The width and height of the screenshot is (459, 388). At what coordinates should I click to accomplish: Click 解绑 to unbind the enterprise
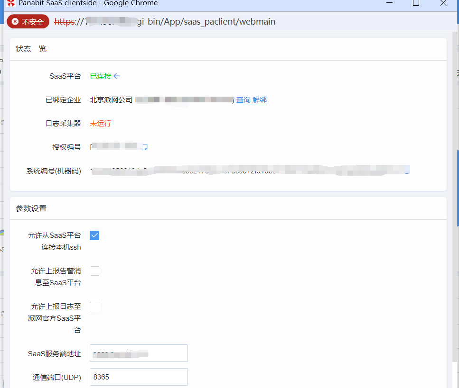[x=259, y=100]
